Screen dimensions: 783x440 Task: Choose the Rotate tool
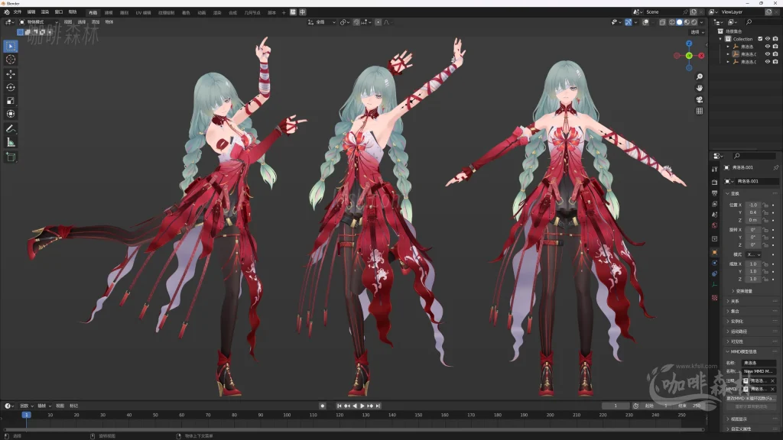tap(11, 87)
